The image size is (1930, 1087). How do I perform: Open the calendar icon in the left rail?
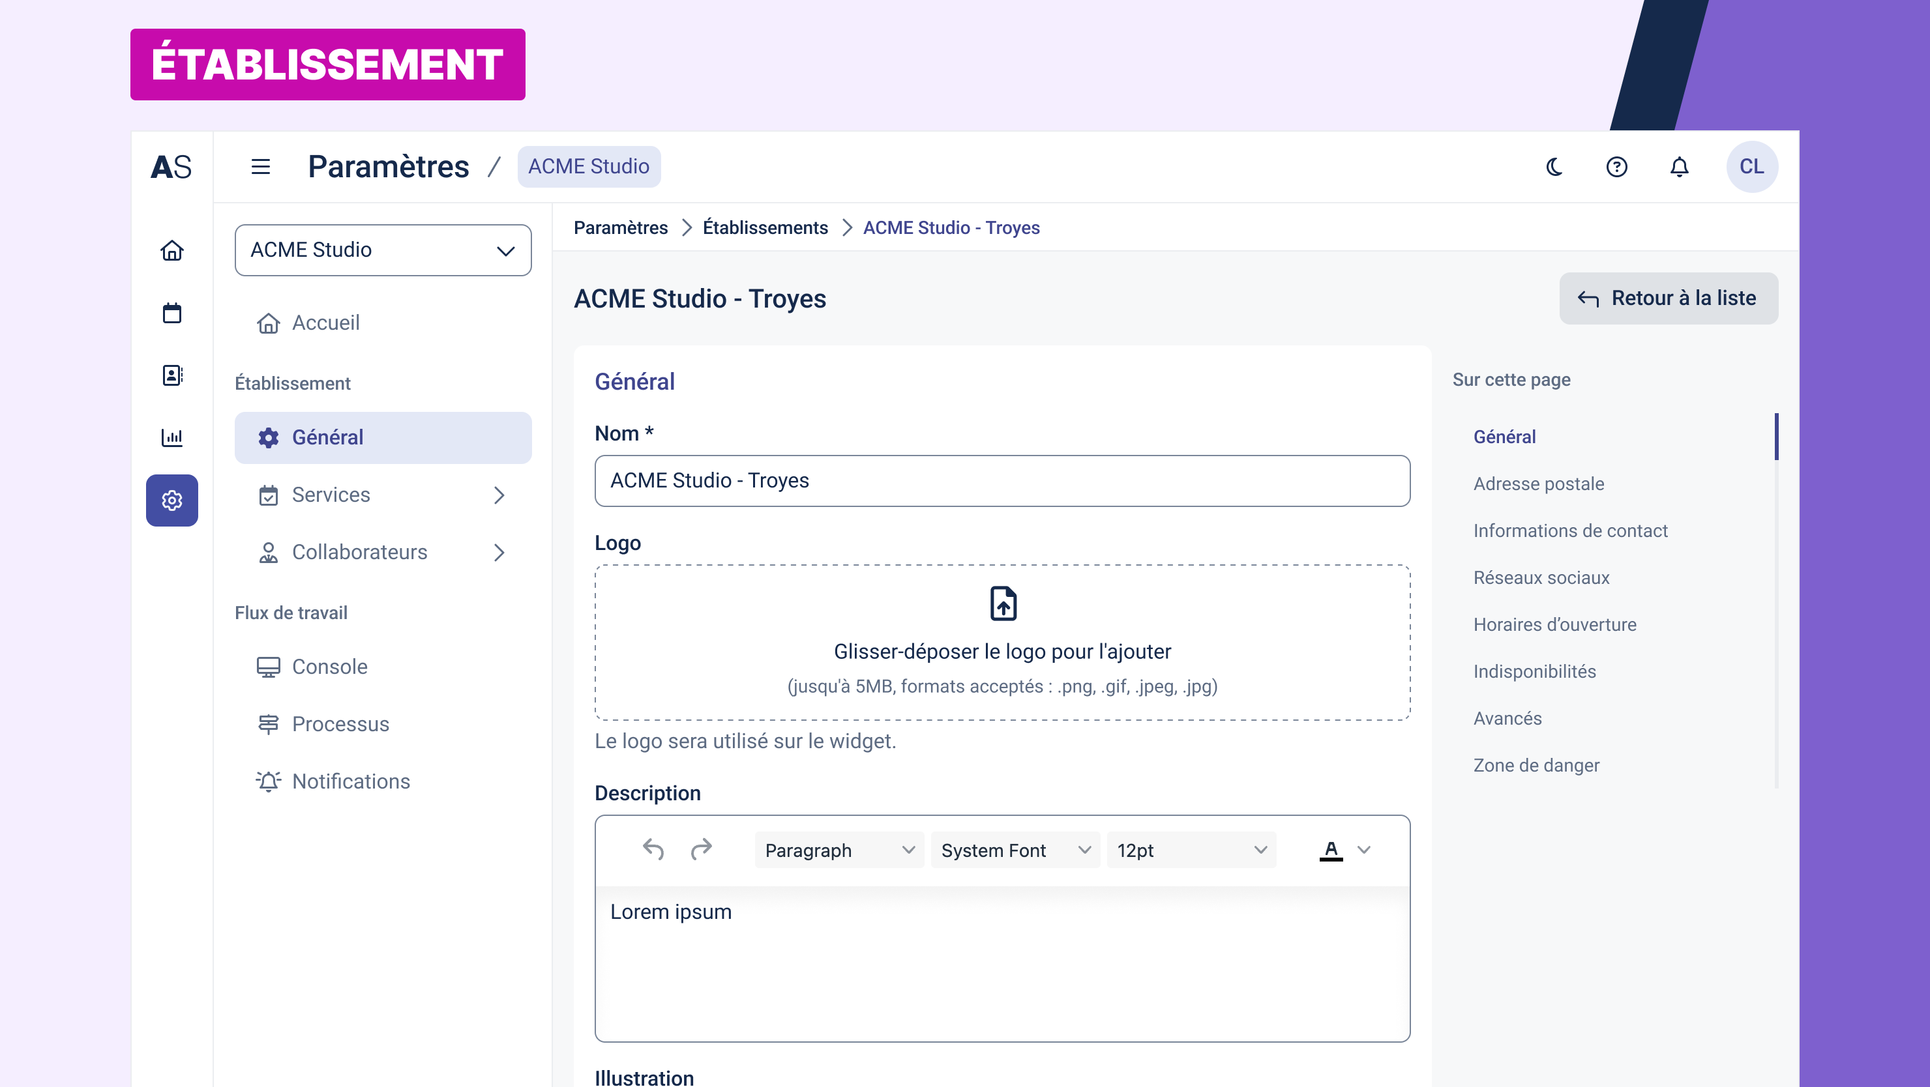click(171, 312)
